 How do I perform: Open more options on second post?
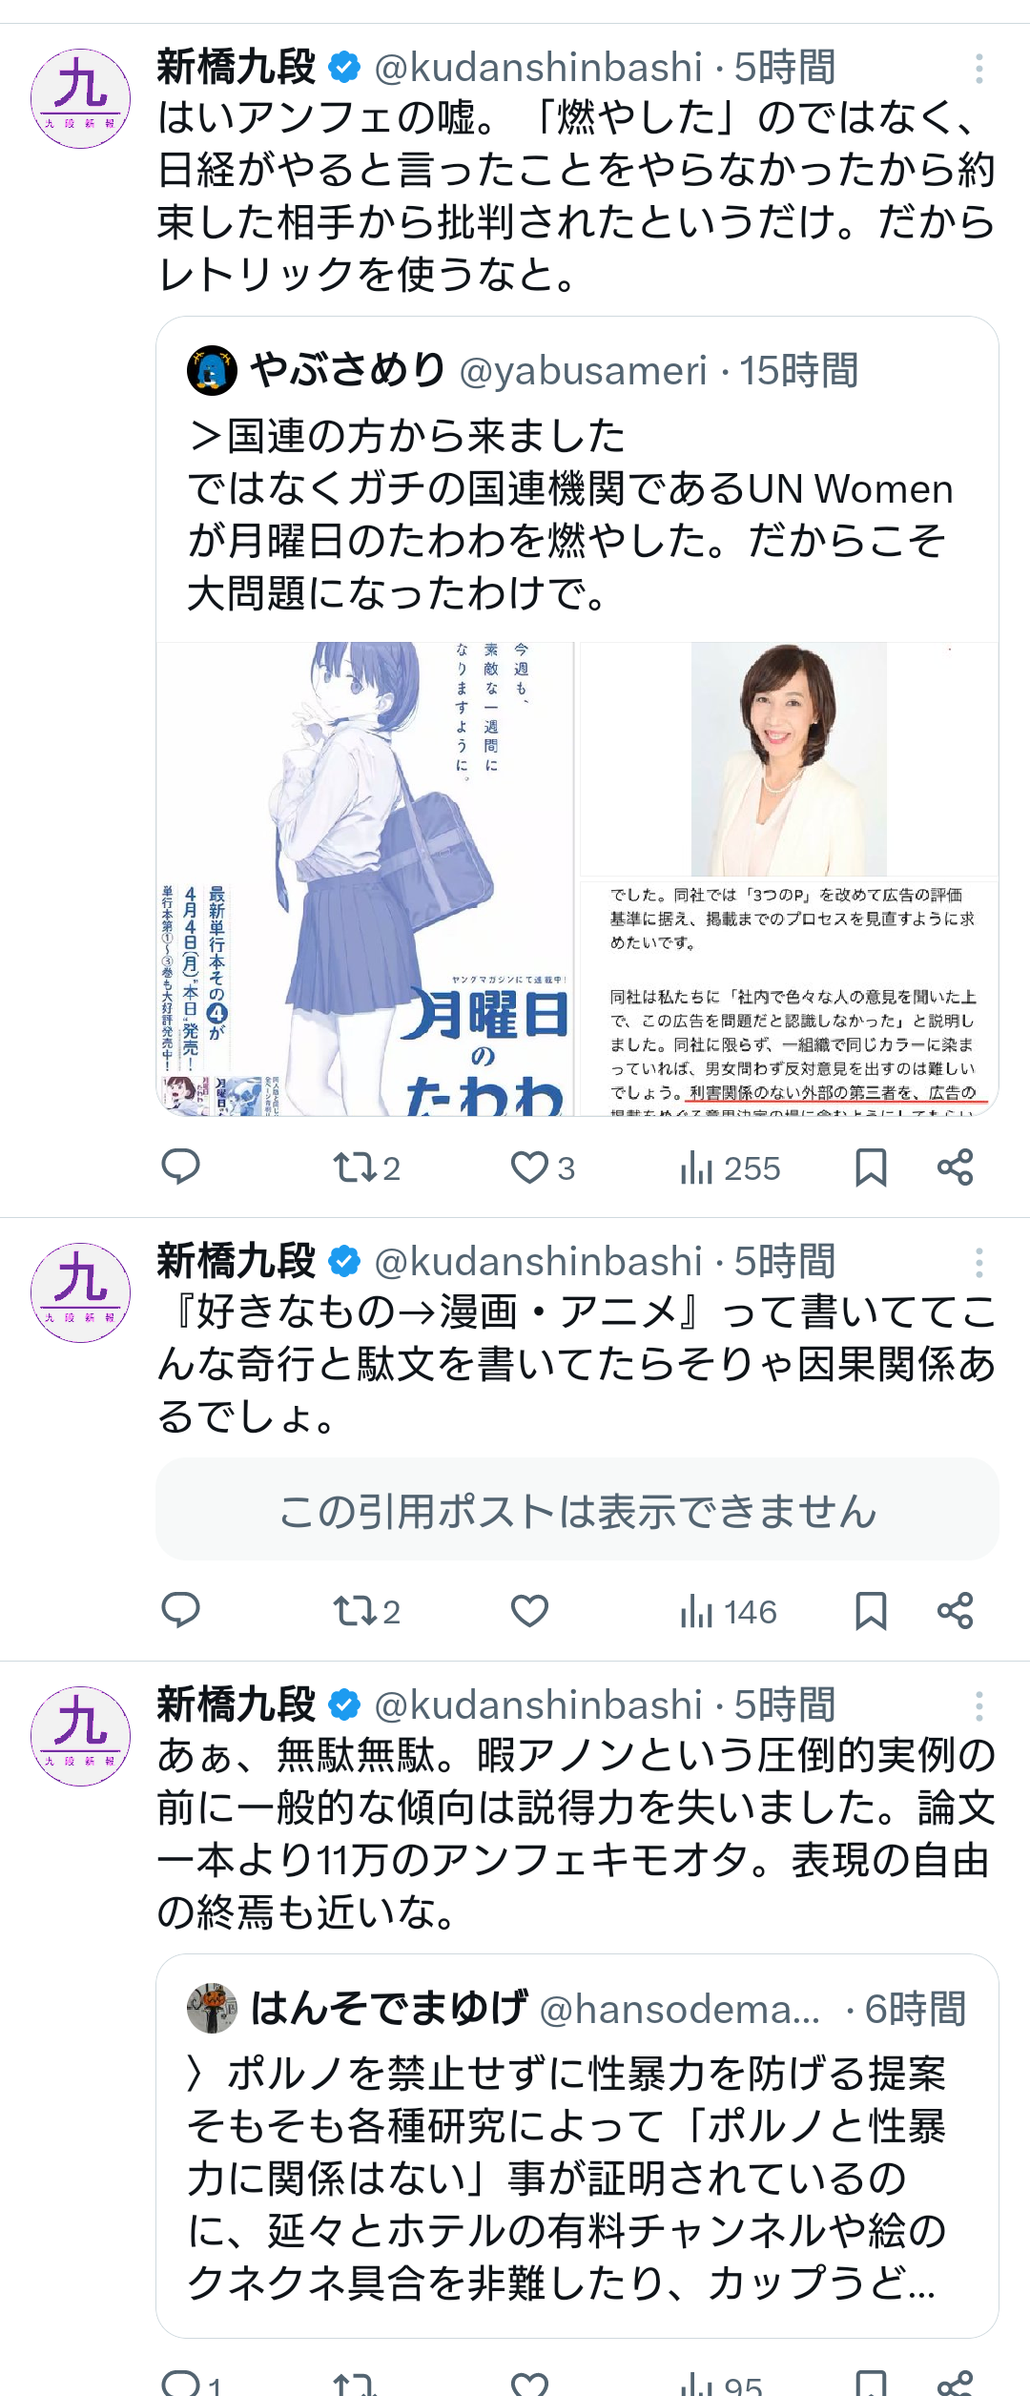978,1263
